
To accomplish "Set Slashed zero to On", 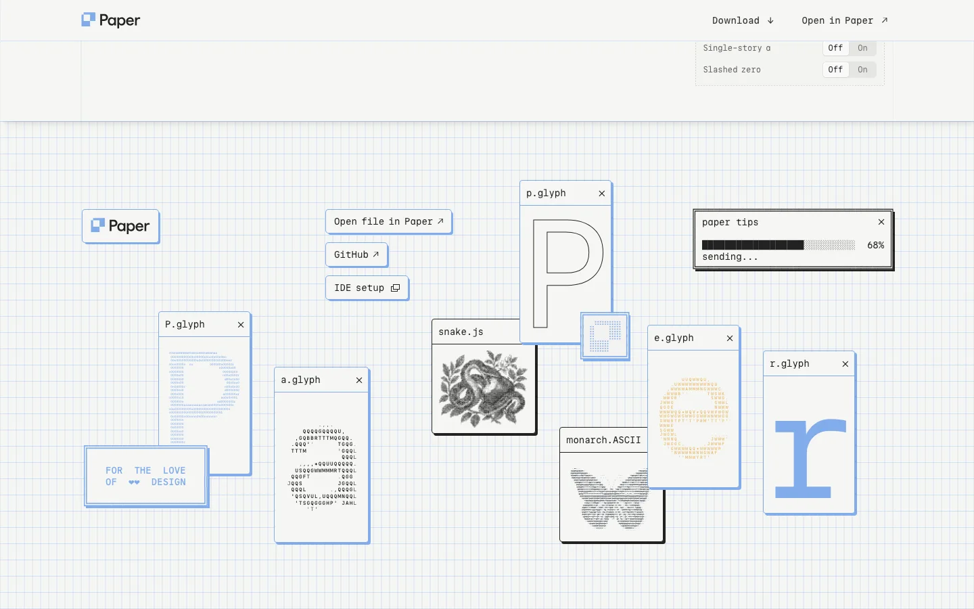I will [862, 70].
